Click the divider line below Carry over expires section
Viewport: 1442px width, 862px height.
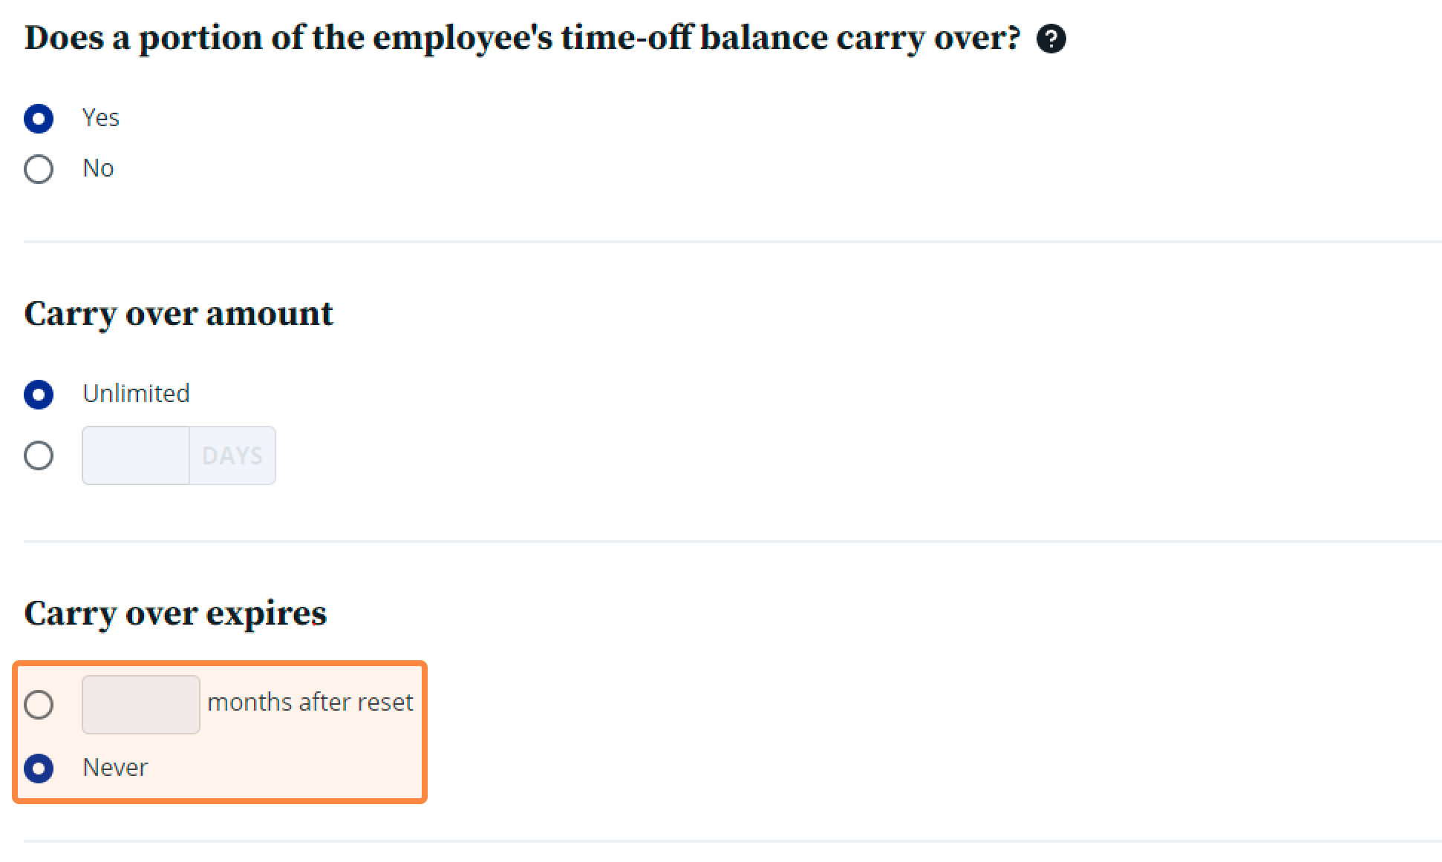[733, 841]
